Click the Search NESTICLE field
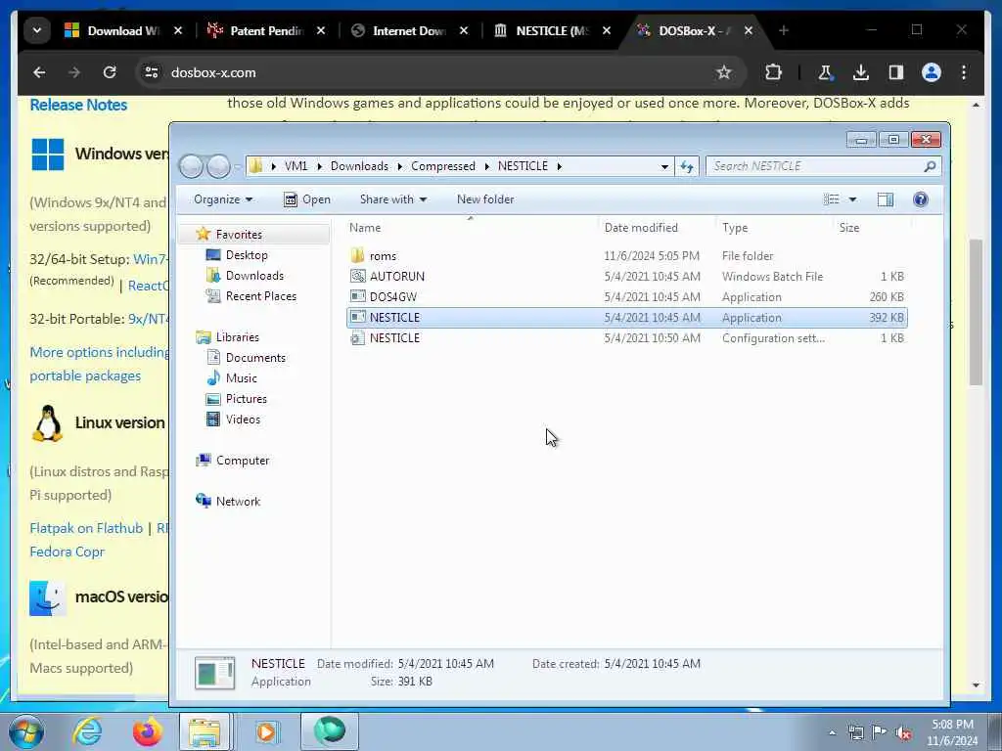 pyautogui.click(x=823, y=166)
